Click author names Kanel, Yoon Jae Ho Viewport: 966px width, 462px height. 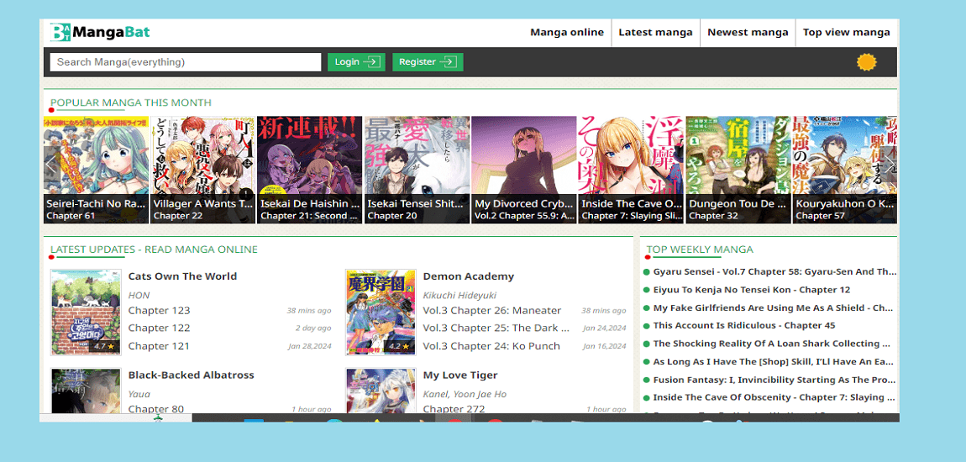(464, 394)
